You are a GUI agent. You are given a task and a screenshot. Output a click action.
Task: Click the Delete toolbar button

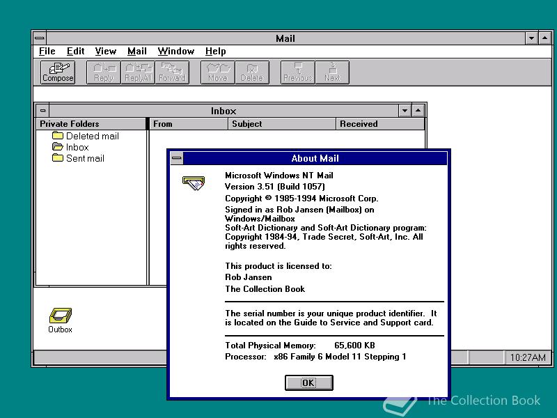[252, 72]
